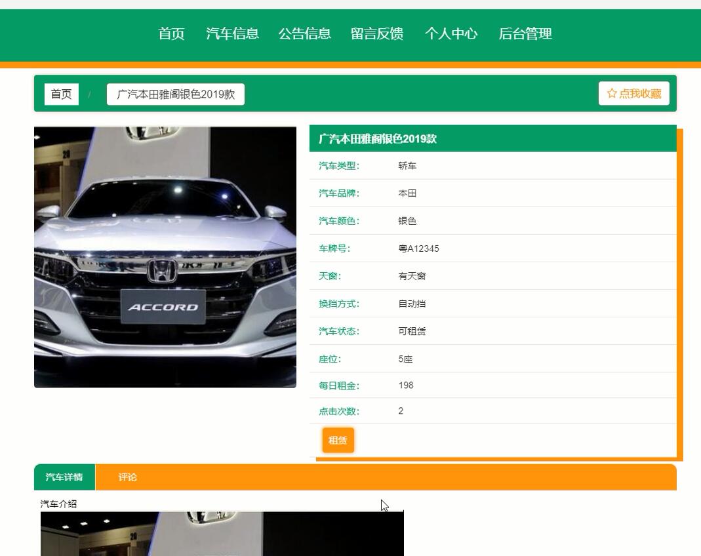Click the value 自动挡
Image resolution: width=701 pixels, height=556 pixels.
coord(412,304)
